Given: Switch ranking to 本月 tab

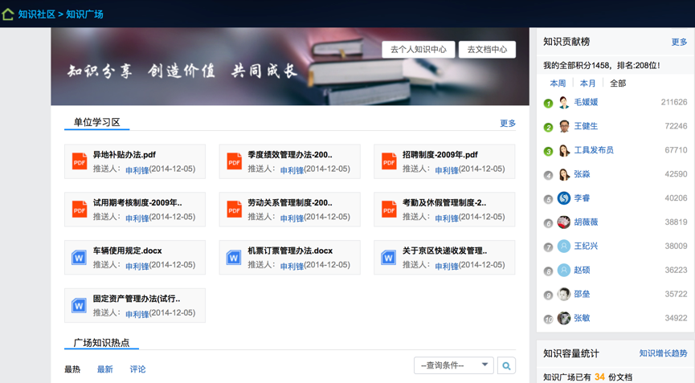Looking at the screenshot, I should coord(588,84).
